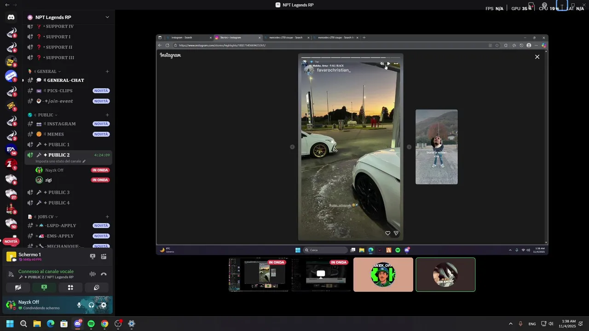
Task: Toggle screen share green button
Action: (x=44, y=287)
